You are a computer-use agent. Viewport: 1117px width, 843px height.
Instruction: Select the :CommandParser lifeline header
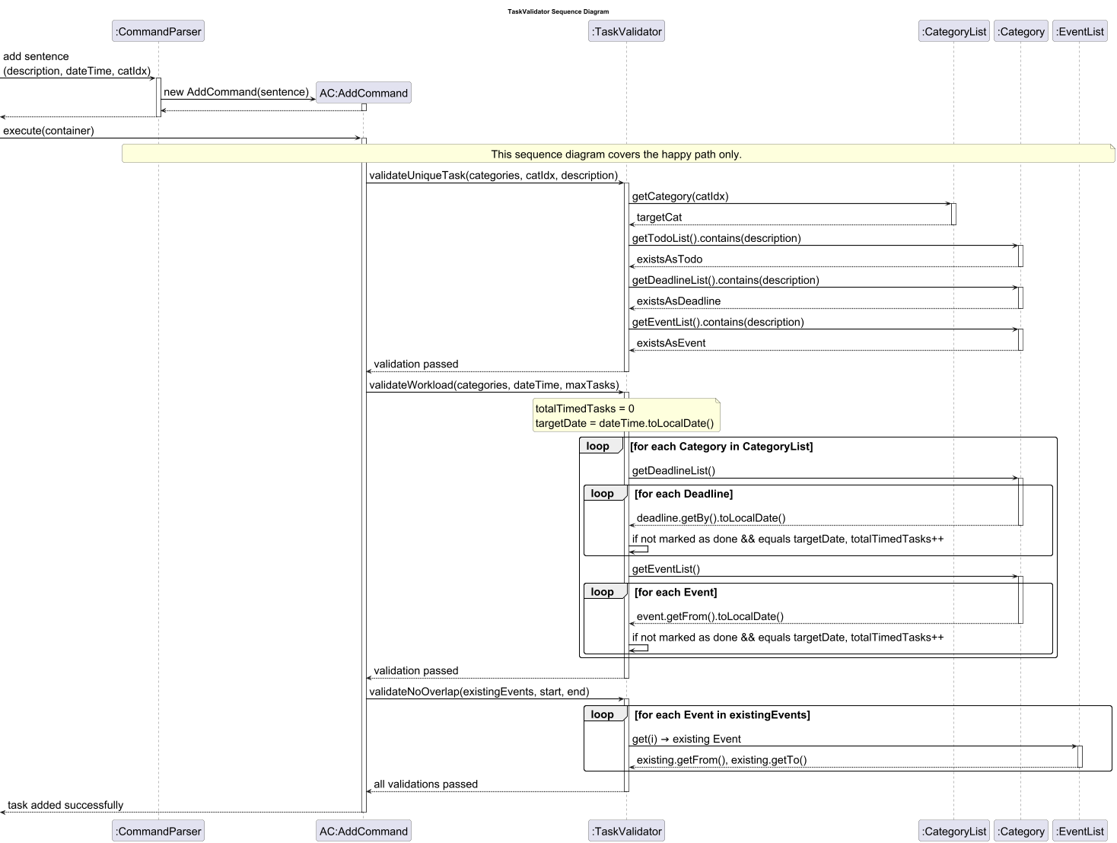point(158,31)
